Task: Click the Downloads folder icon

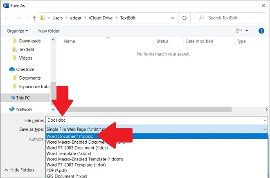Action: pyautogui.click(x=15, y=41)
